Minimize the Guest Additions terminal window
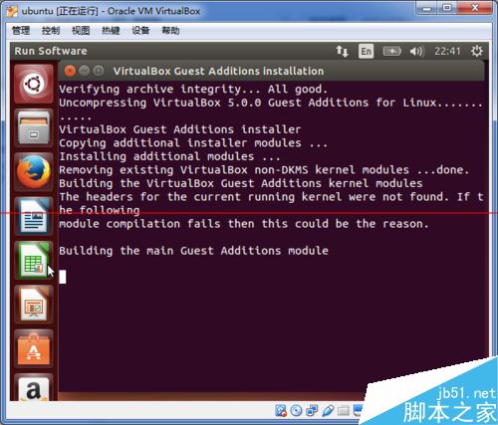This screenshot has height=425, width=498. click(x=84, y=71)
